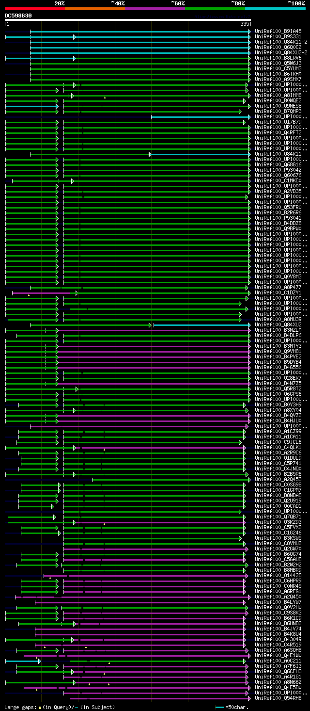The image size is (310, 711).
Task: Click the query end position 335
Action: click(245, 24)
